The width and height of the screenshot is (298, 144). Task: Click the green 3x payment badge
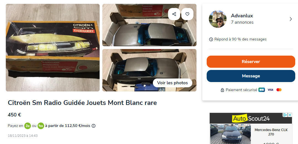tap(28, 126)
